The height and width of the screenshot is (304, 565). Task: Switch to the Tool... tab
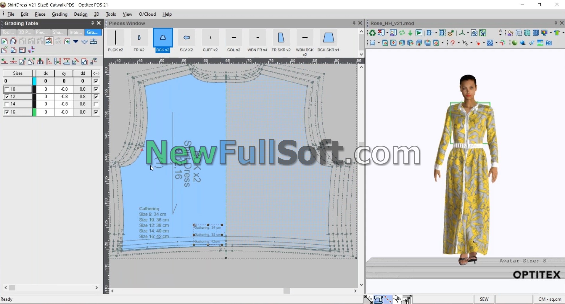pos(8,32)
